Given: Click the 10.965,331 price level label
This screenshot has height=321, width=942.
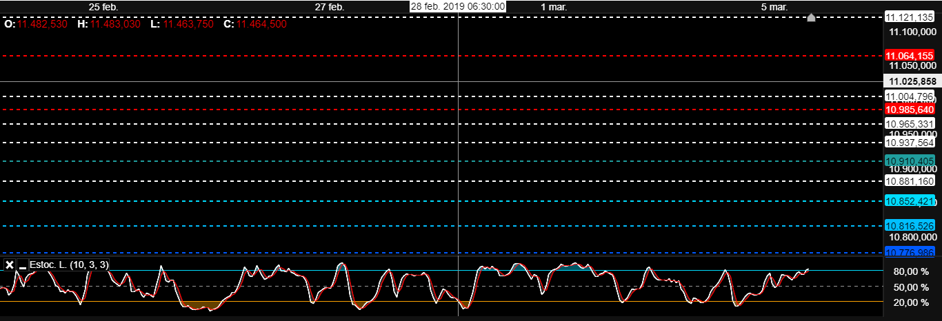Looking at the screenshot, I should coord(910,124).
